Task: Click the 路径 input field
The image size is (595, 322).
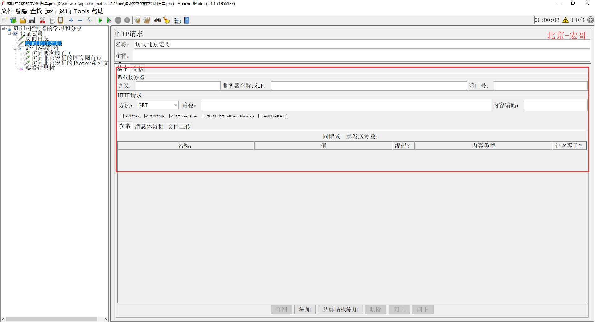Action: (346, 105)
